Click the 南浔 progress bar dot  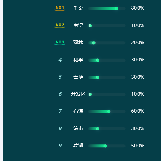coord(90,26)
